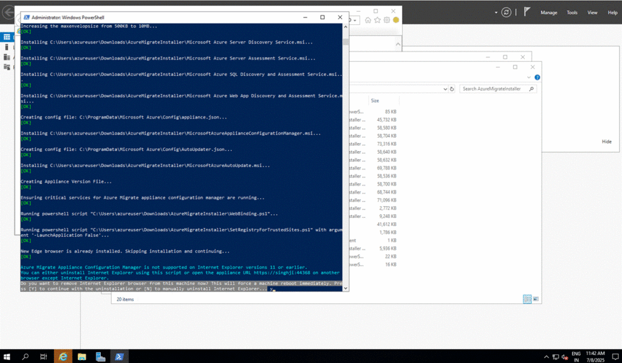Screen dimensions: 622x363
Task: Switch to details view in File Explorer
Action: pyautogui.click(x=526, y=299)
